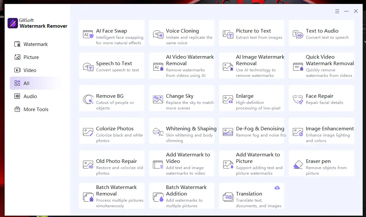
Task: Switch to the All category label
Action: click(26, 83)
